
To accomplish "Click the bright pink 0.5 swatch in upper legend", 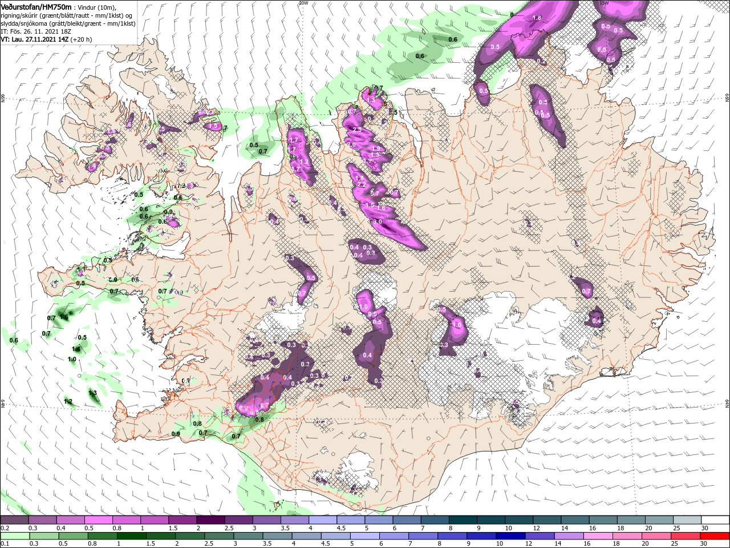I will pos(98,520).
